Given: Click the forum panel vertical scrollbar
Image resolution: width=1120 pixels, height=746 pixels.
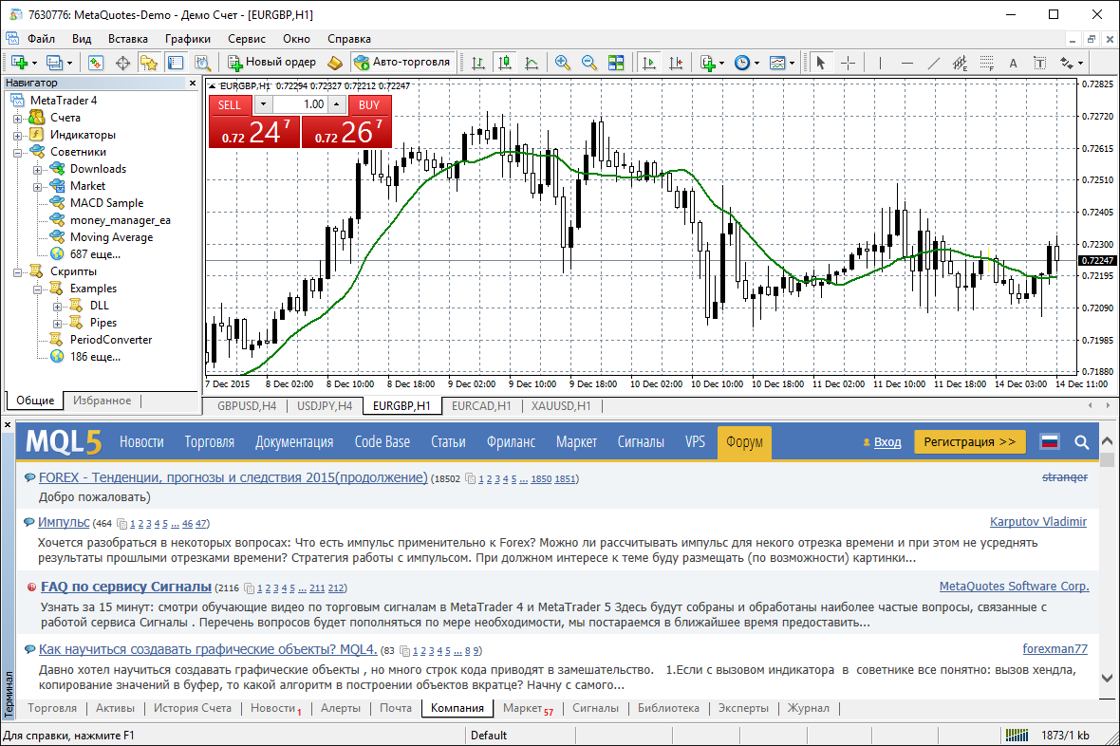Looking at the screenshot, I should coord(1107,569).
